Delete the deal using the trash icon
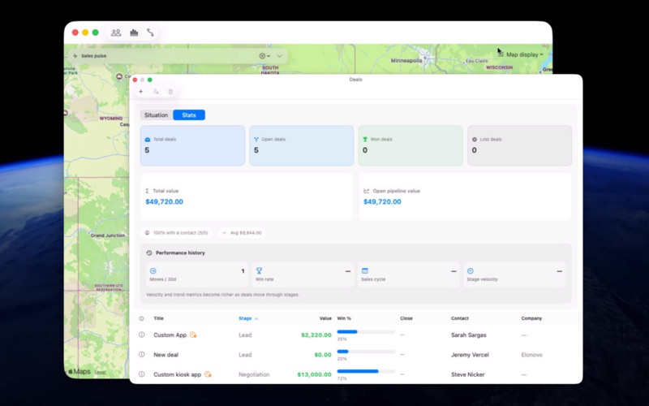649x406 pixels. [x=170, y=92]
